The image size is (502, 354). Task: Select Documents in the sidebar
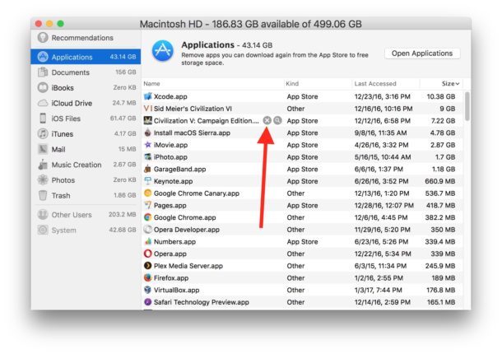(71, 72)
